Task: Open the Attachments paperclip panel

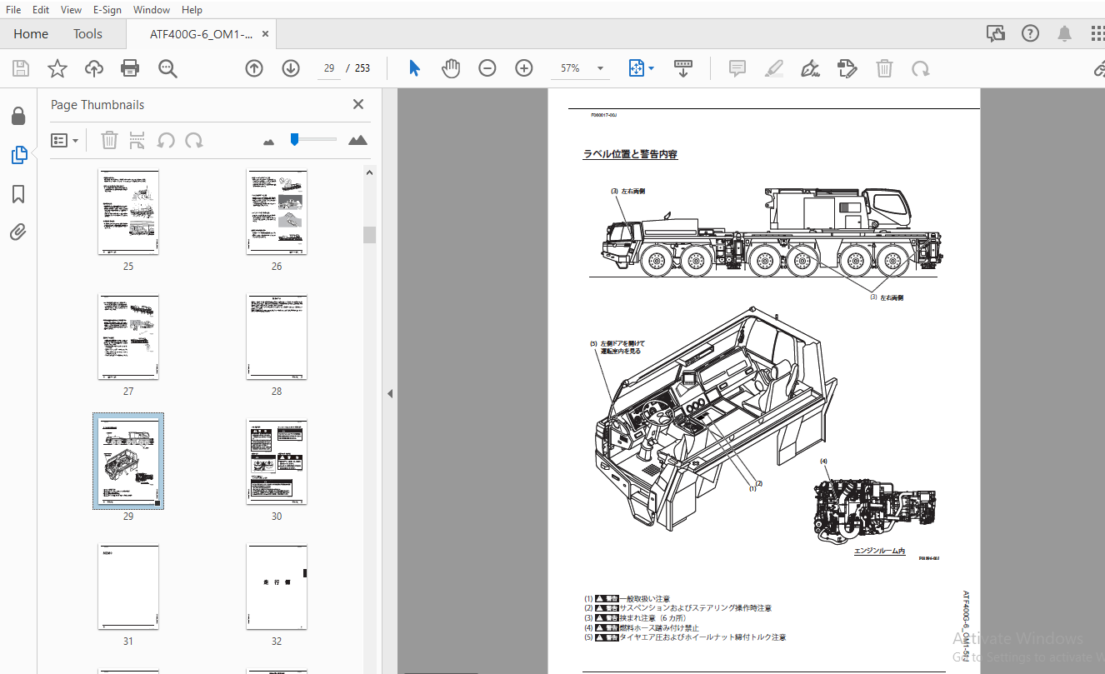Action: tap(18, 232)
